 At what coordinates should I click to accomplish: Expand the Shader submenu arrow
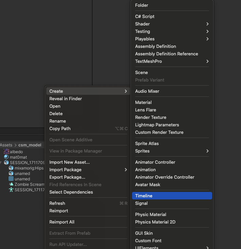coord(207,24)
